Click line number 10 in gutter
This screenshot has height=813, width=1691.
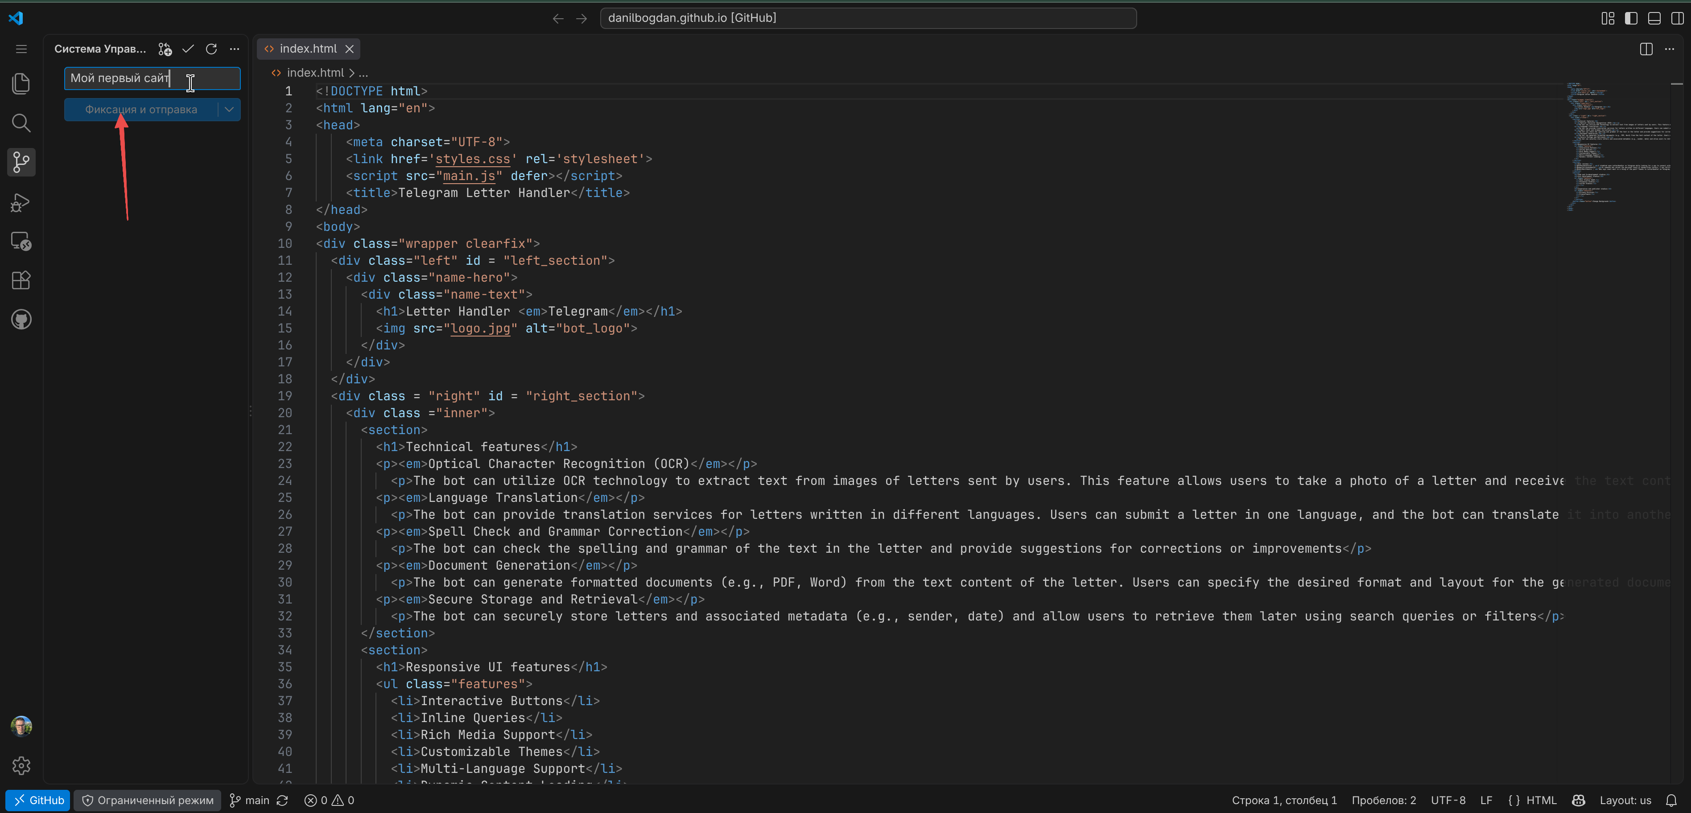click(x=284, y=243)
